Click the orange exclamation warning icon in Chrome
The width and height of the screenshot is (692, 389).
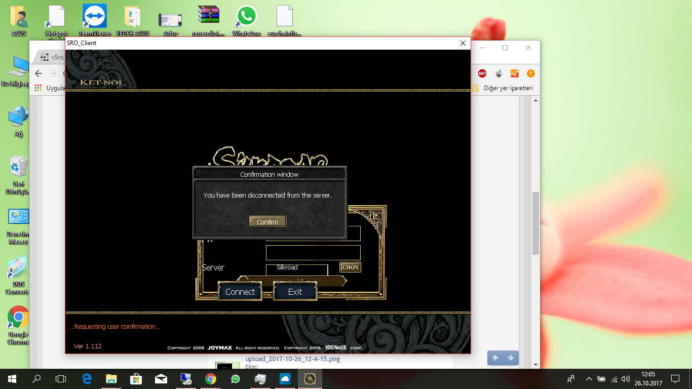(530, 73)
